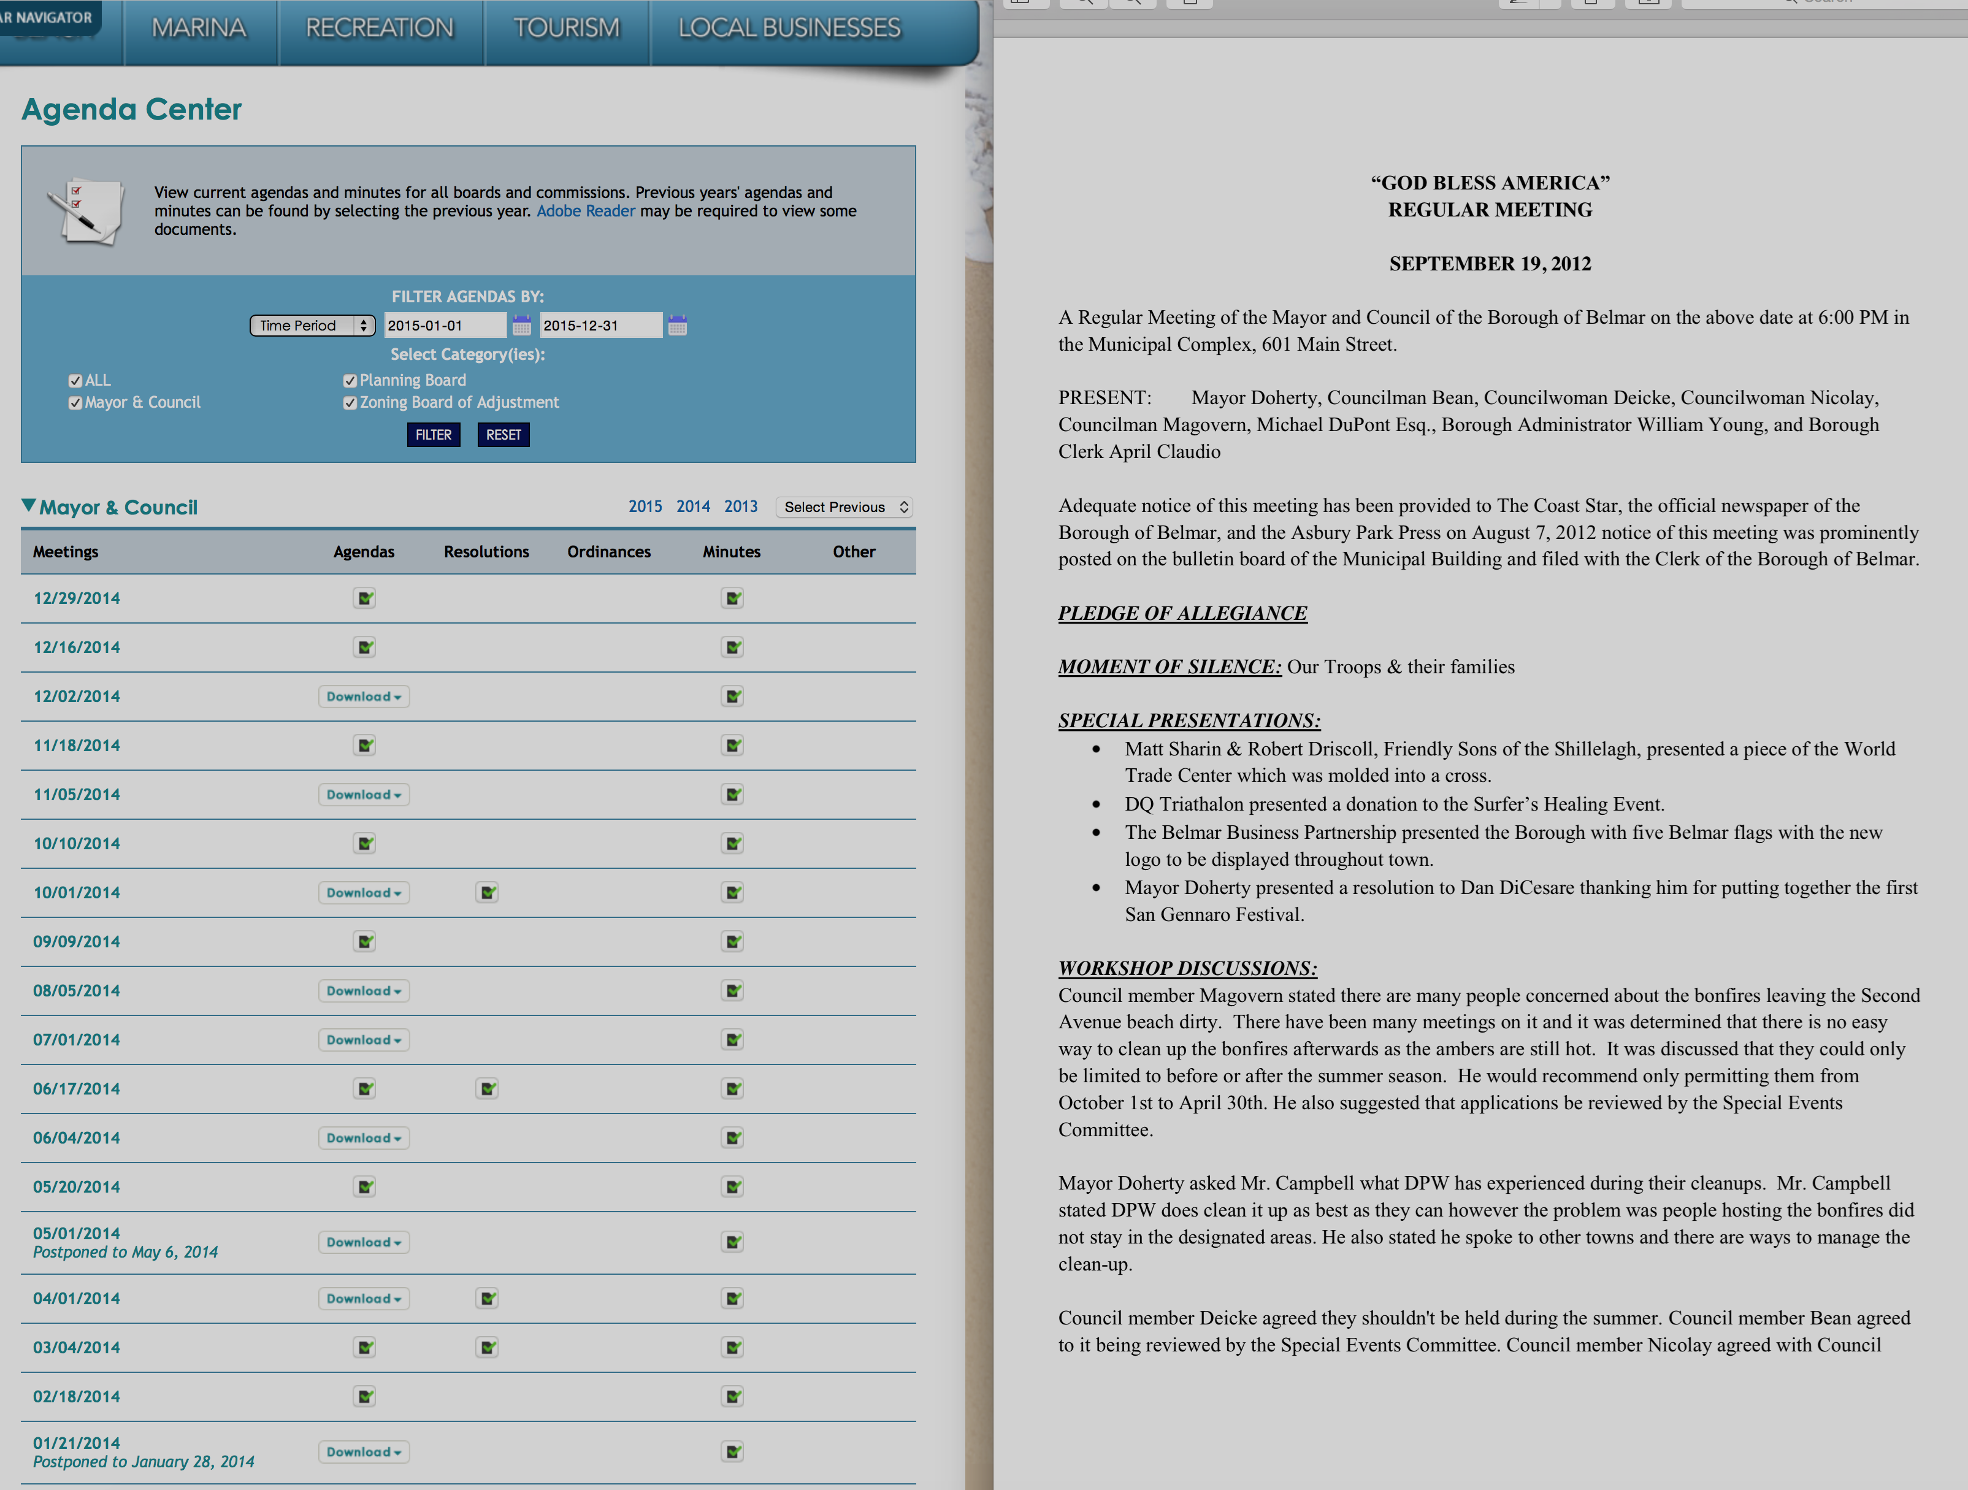Viewport: 1968px width, 1490px height.
Task: Open minutes icon for 12/29/2014 meeting
Action: coord(732,598)
